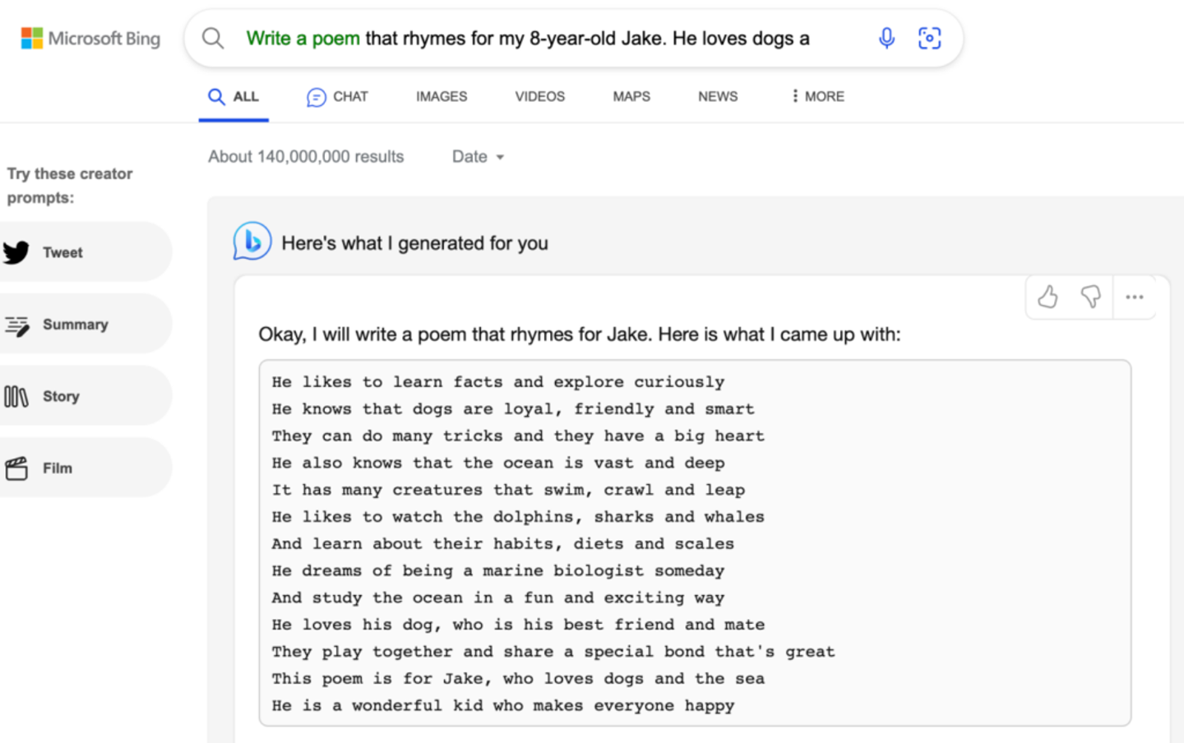The height and width of the screenshot is (743, 1184).
Task: Switch to the Chat tab
Action: pyautogui.click(x=338, y=97)
